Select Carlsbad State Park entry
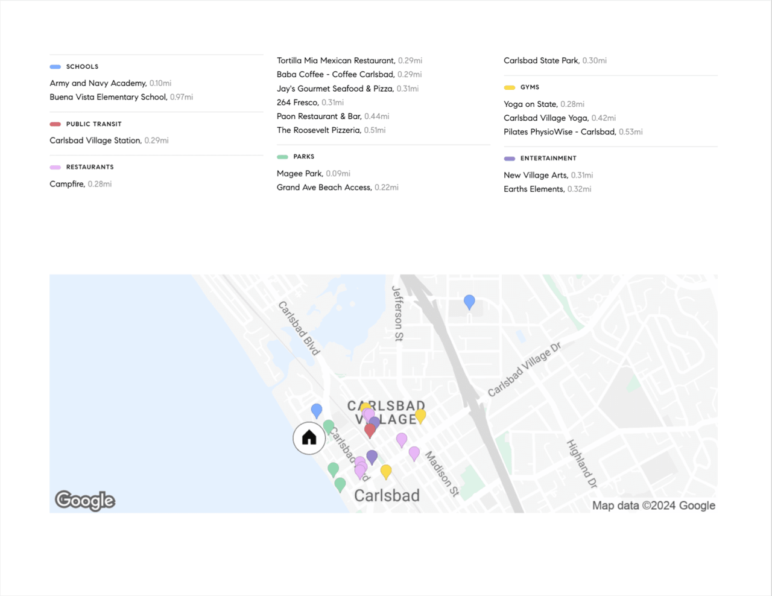772x596 pixels. coord(555,61)
